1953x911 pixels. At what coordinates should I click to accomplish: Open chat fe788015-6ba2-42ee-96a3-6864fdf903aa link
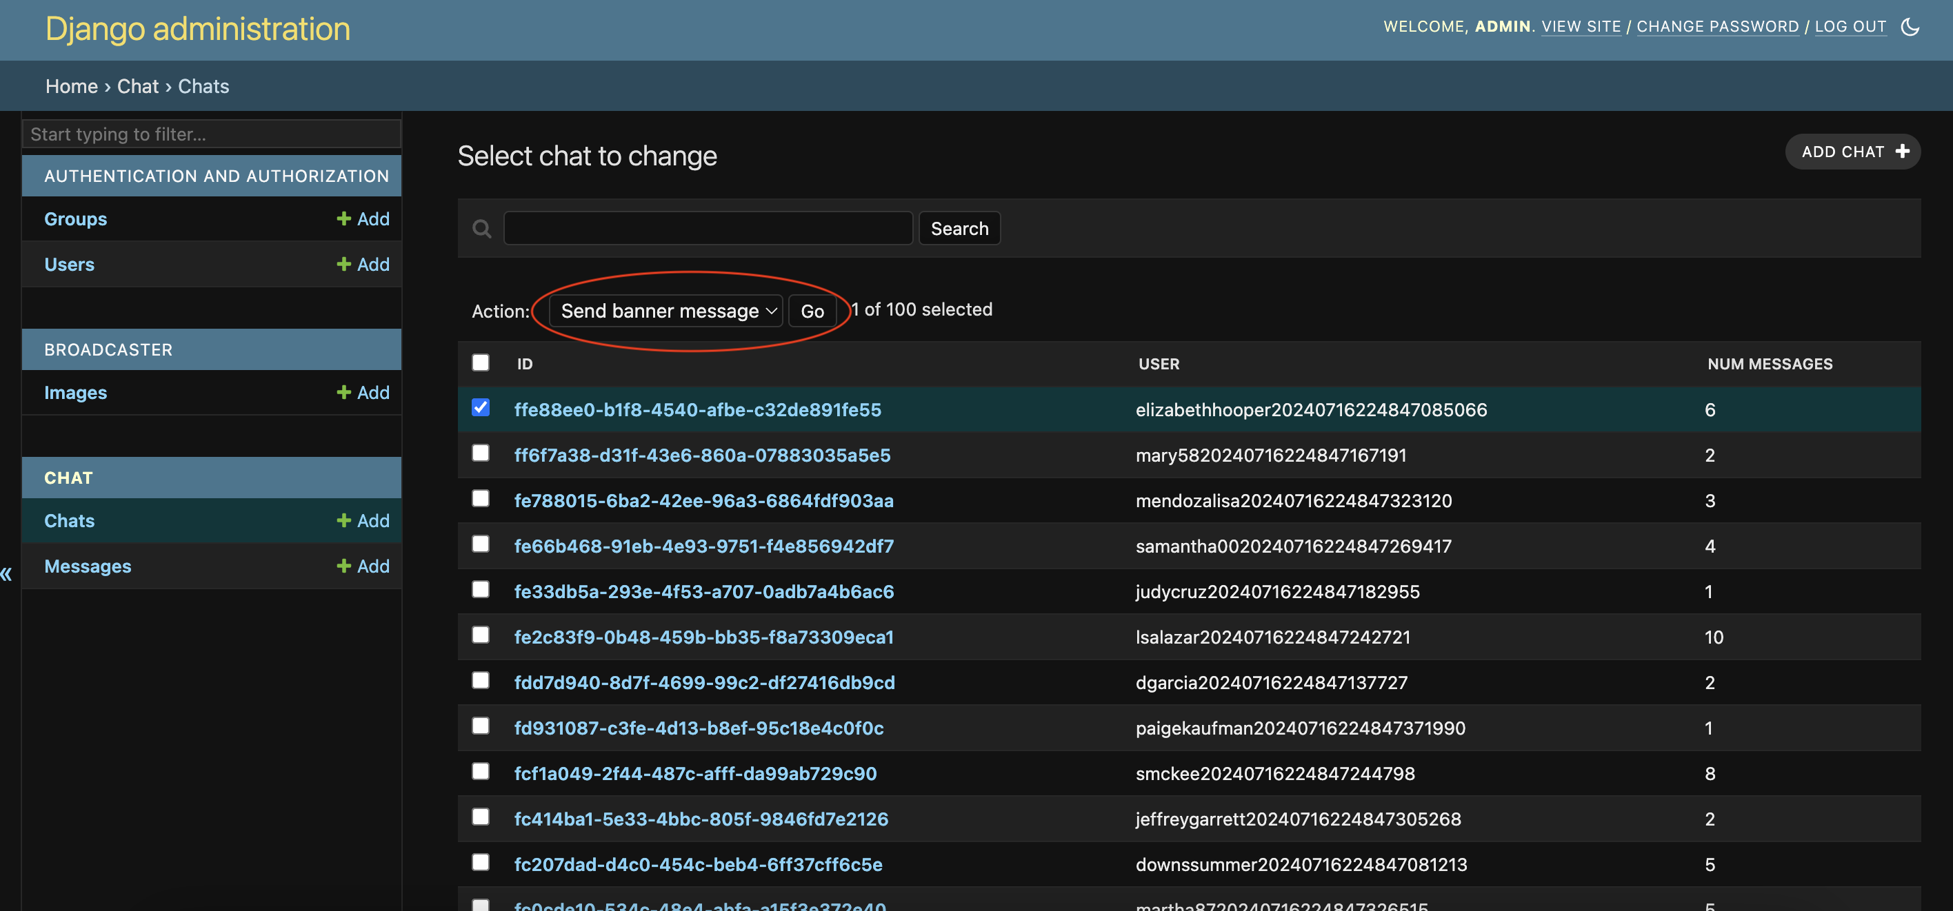[703, 500]
